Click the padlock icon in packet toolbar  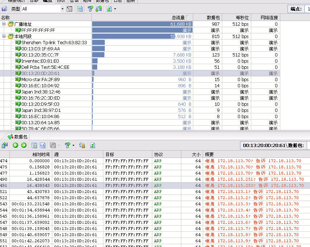click(82, 145)
